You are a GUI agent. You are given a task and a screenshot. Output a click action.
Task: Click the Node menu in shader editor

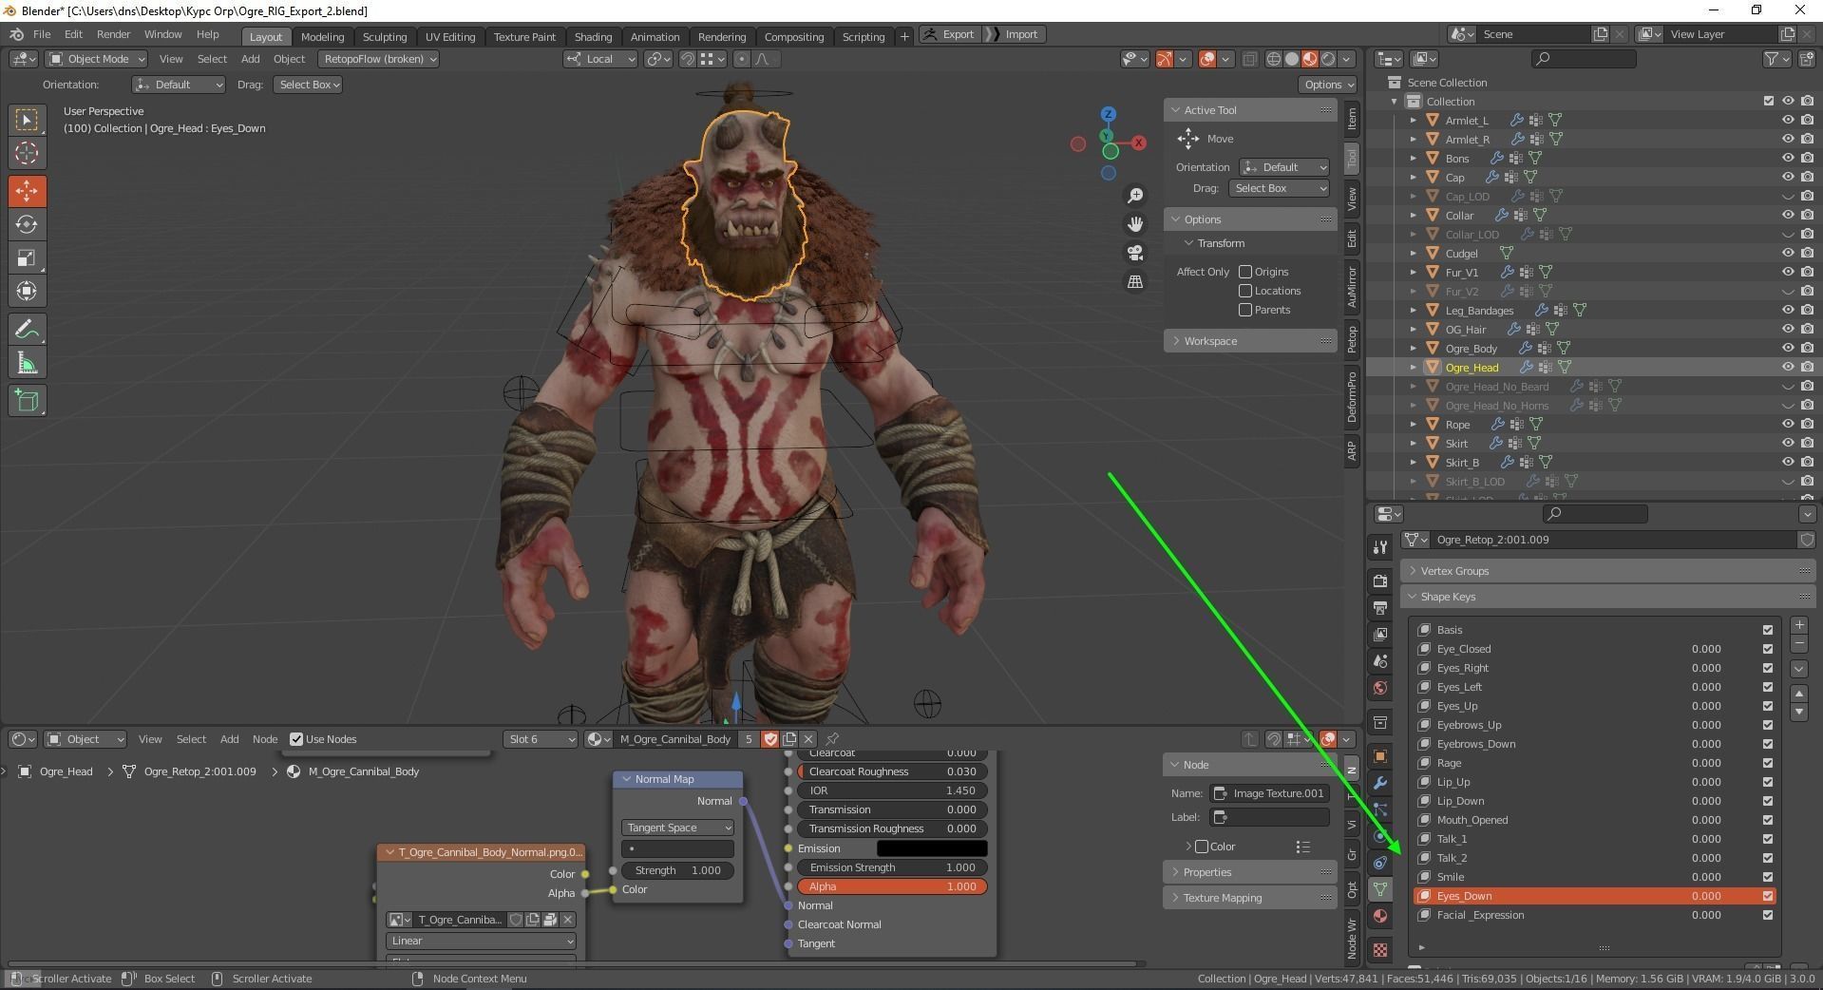[265, 739]
